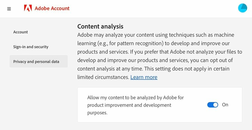Click 'limited circumstances' text before Learn more
The height and width of the screenshot is (130, 252).
103,77
